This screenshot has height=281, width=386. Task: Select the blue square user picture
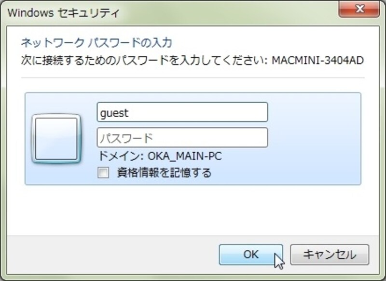tap(57, 138)
